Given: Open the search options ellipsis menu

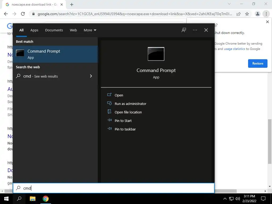Looking at the screenshot, I should pyautogui.click(x=195, y=30).
